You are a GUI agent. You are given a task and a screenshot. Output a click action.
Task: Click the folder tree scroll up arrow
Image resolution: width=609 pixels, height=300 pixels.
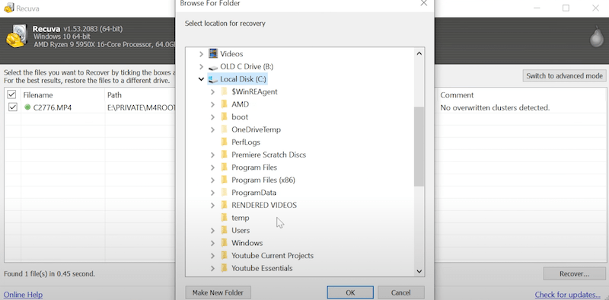click(419, 53)
